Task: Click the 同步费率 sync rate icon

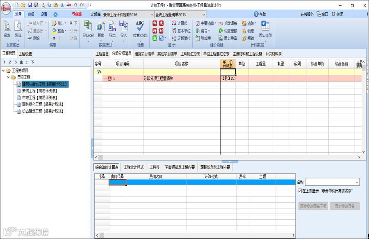Action: tap(228, 38)
